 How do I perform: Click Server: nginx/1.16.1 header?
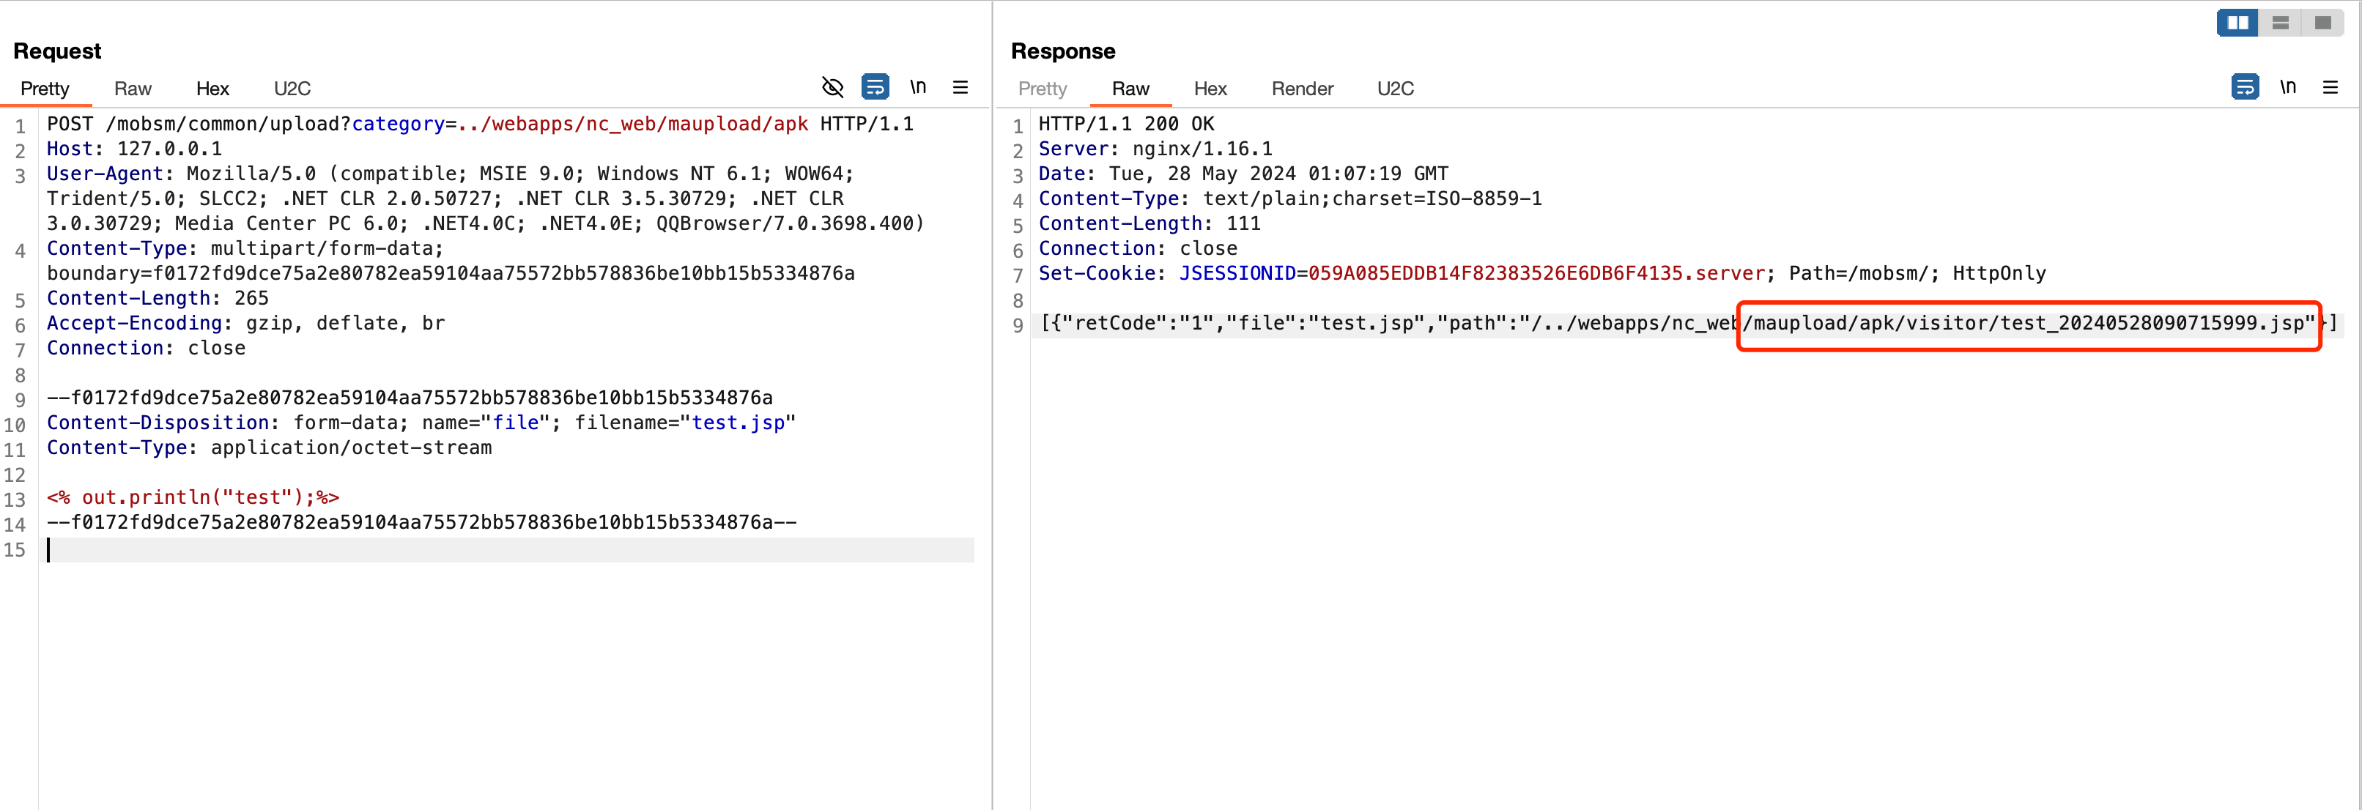tap(1155, 149)
